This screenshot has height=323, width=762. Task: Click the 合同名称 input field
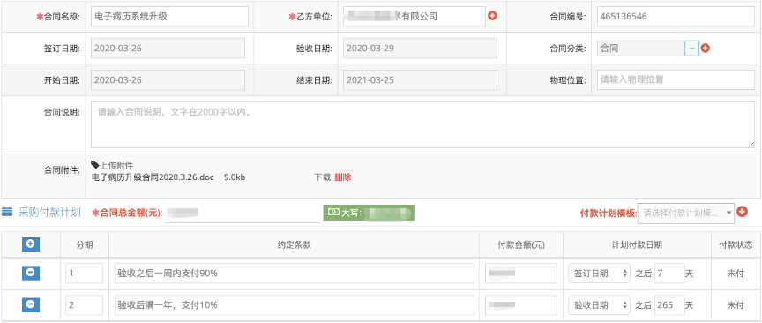(x=169, y=16)
